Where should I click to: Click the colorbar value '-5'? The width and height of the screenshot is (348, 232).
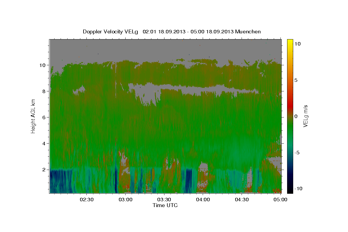(298, 153)
